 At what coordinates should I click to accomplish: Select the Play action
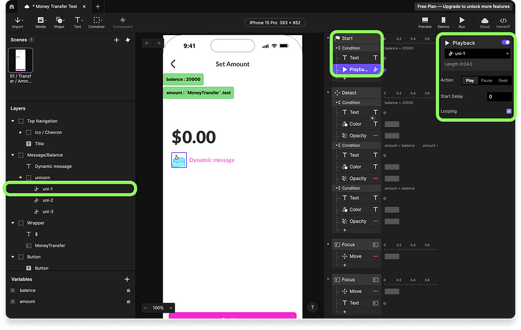pos(470,80)
